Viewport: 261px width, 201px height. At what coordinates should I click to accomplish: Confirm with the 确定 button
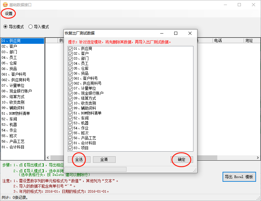(182, 159)
